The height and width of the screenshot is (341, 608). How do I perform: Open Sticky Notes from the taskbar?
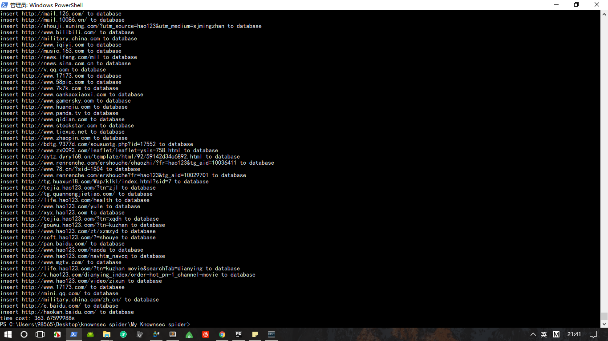[x=255, y=334]
